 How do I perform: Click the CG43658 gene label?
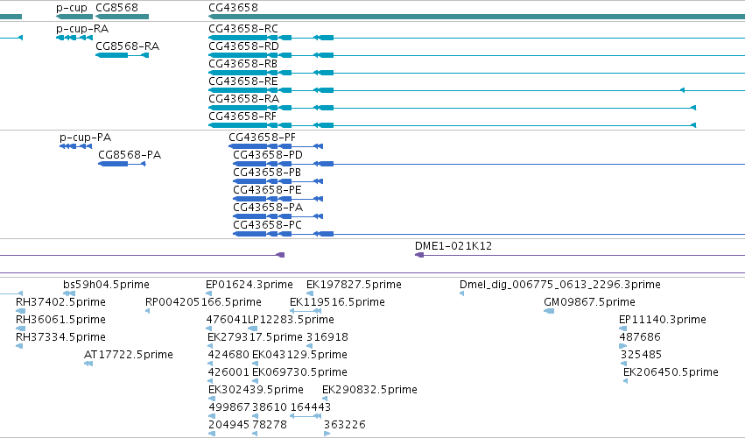point(233,8)
